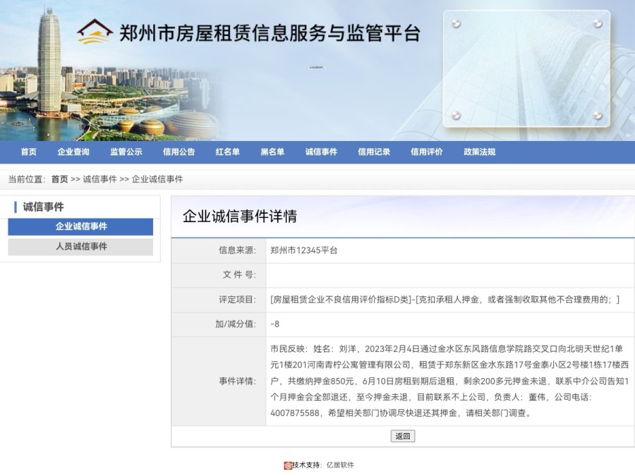Screen dimensions: 635x476
Task: Click 诚信事件 in the top navigation
Action: [x=321, y=152]
